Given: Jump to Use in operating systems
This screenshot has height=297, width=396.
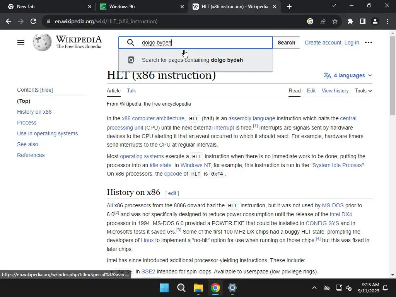Looking at the screenshot, I should (x=48, y=133).
